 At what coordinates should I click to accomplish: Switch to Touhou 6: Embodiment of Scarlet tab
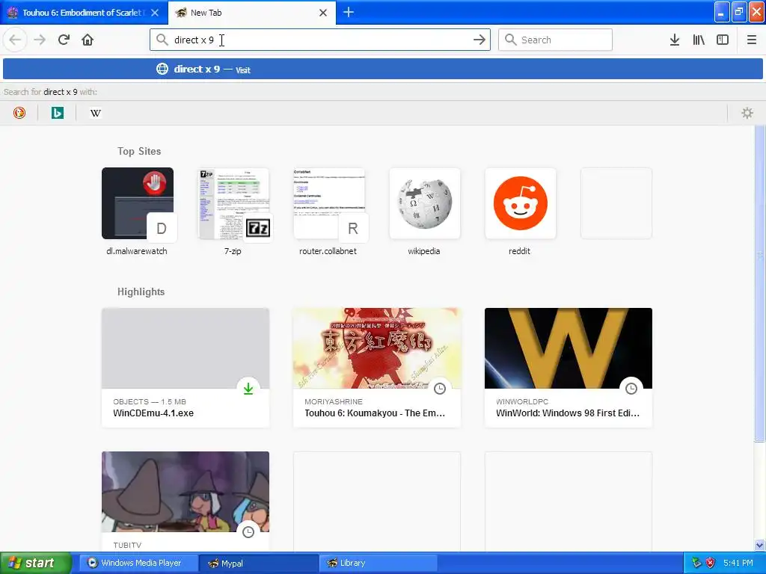[x=83, y=13]
